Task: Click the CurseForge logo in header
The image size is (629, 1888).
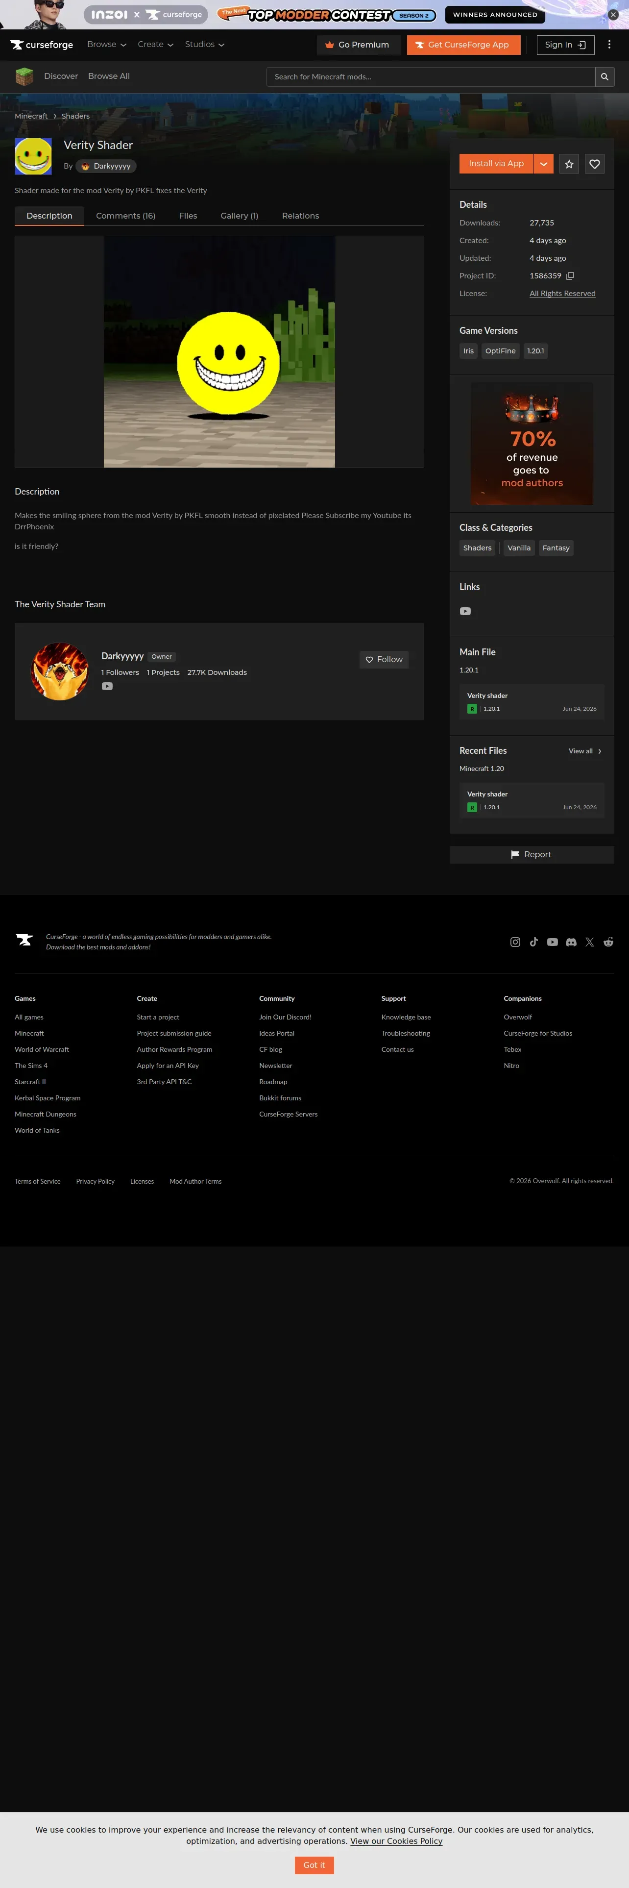Action: click(x=42, y=45)
